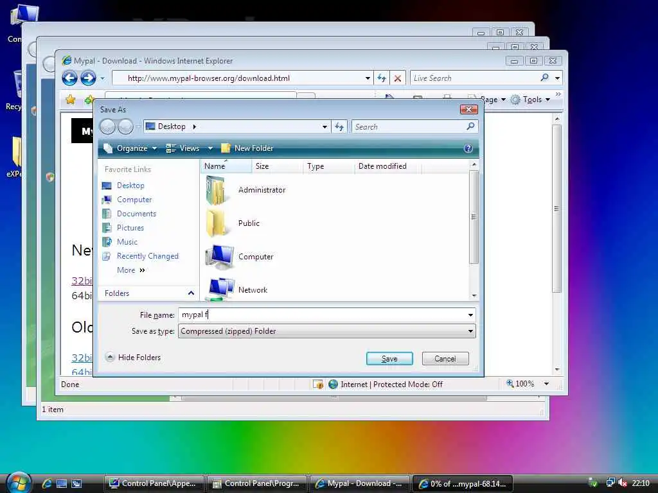
Task: Select the Computer icon in file list
Action: (x=219, y=257)
